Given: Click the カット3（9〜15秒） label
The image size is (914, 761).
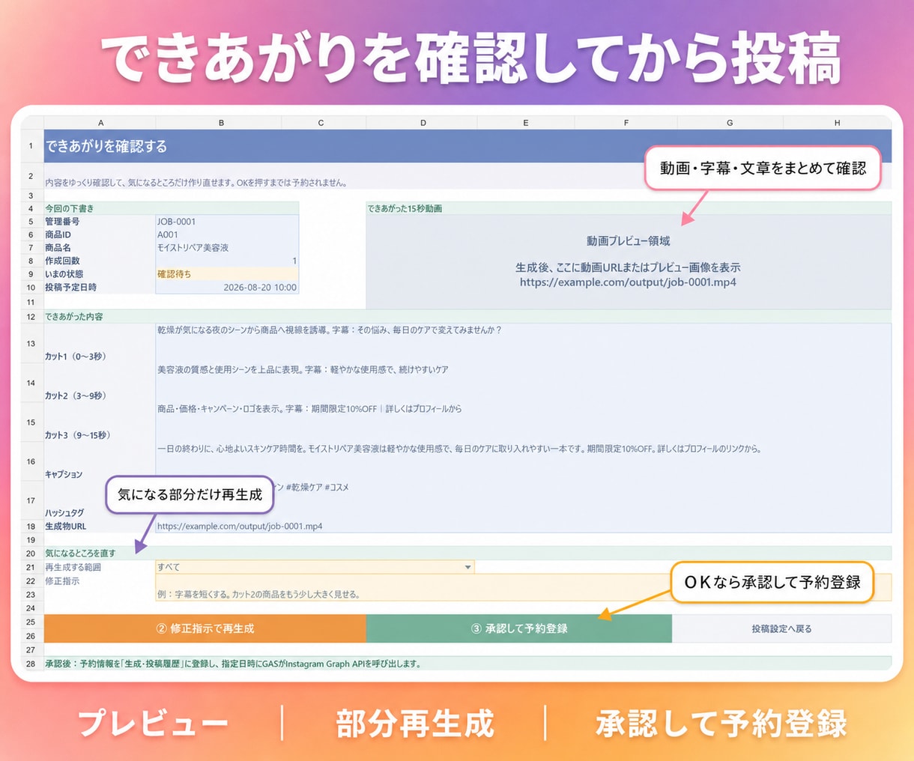Looking at the screenshot, I should [78, 435].
